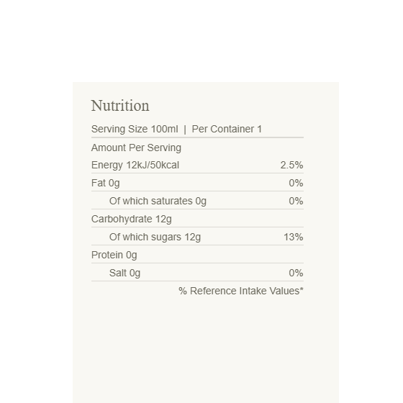Screen dimensions: 403x403
Task: Select the Energy 12kJ/50kcal row
Action: coord(197,165)
